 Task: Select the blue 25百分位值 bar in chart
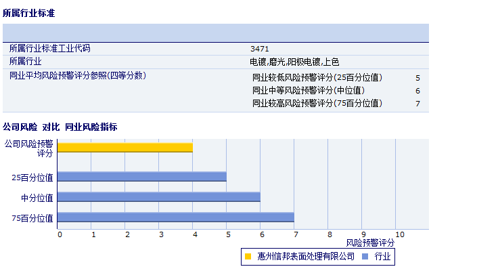(142, 177)
